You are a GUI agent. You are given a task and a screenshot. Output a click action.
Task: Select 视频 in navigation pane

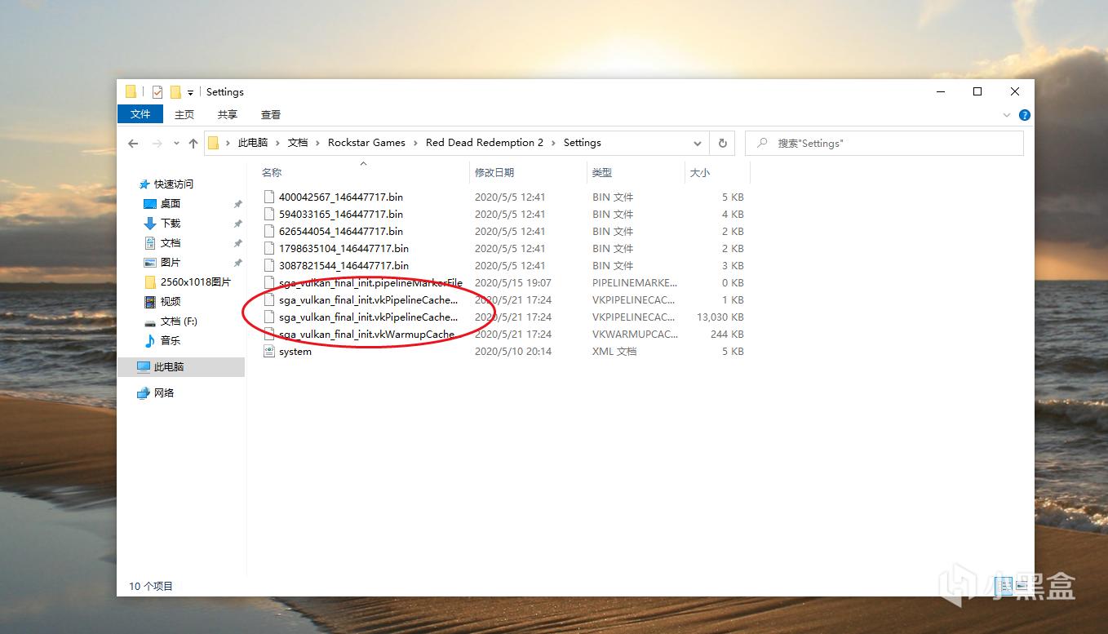coord(170,302)
